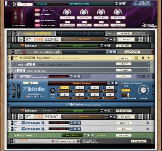The width and height of the screenshot is (162, 151).
Task: Expand the Malström device fold arrow
Action: (9, 135)
